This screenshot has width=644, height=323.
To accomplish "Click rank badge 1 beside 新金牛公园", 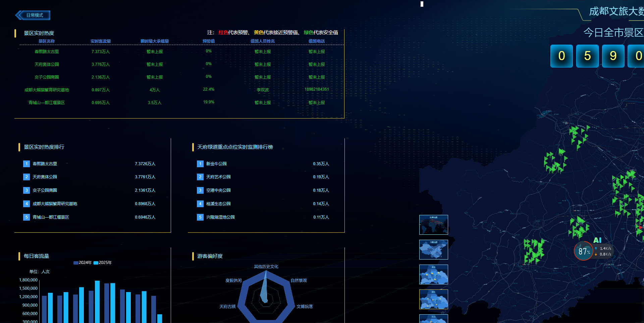I will (200, 164).
